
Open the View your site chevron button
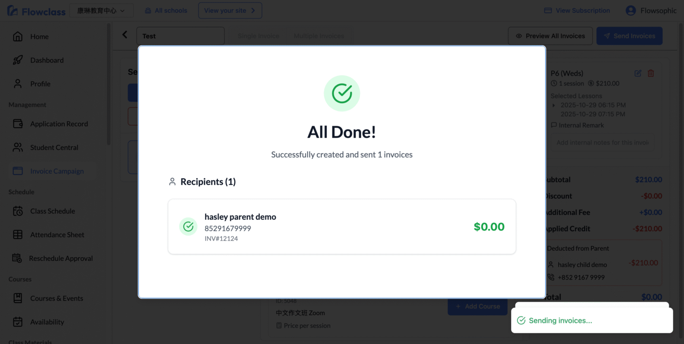point(230,10)
